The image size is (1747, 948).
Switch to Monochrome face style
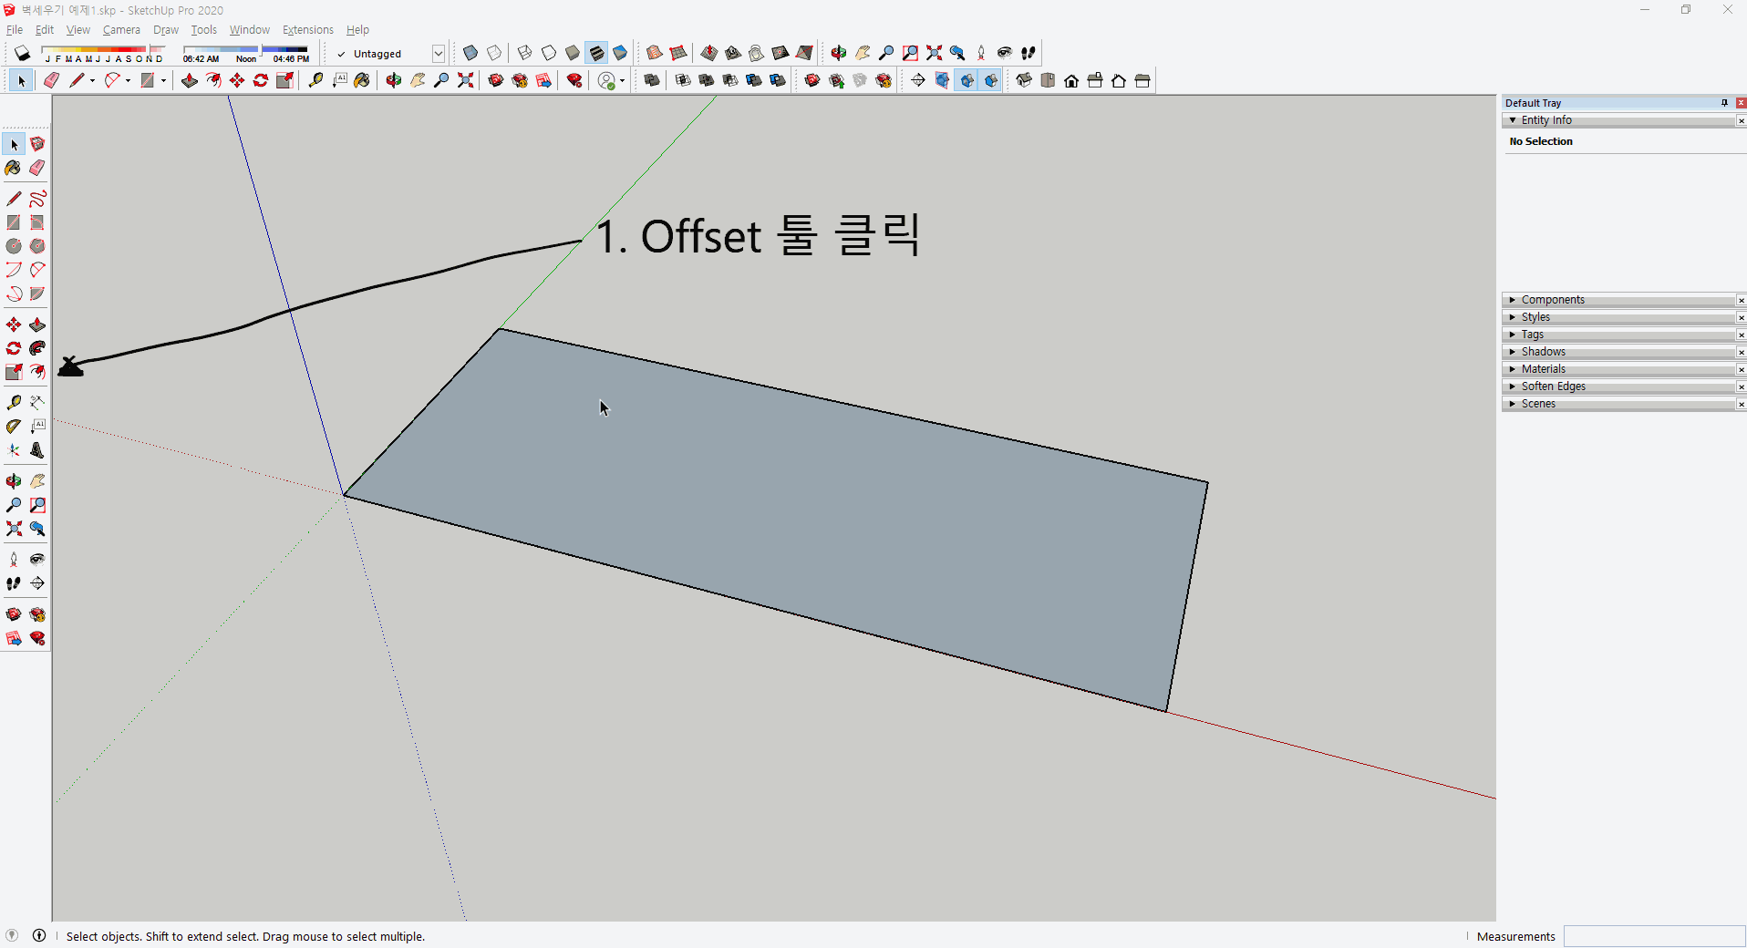pos(621,53)
